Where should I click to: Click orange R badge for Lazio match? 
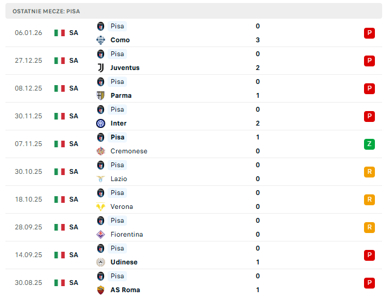(x=369, y=172)
